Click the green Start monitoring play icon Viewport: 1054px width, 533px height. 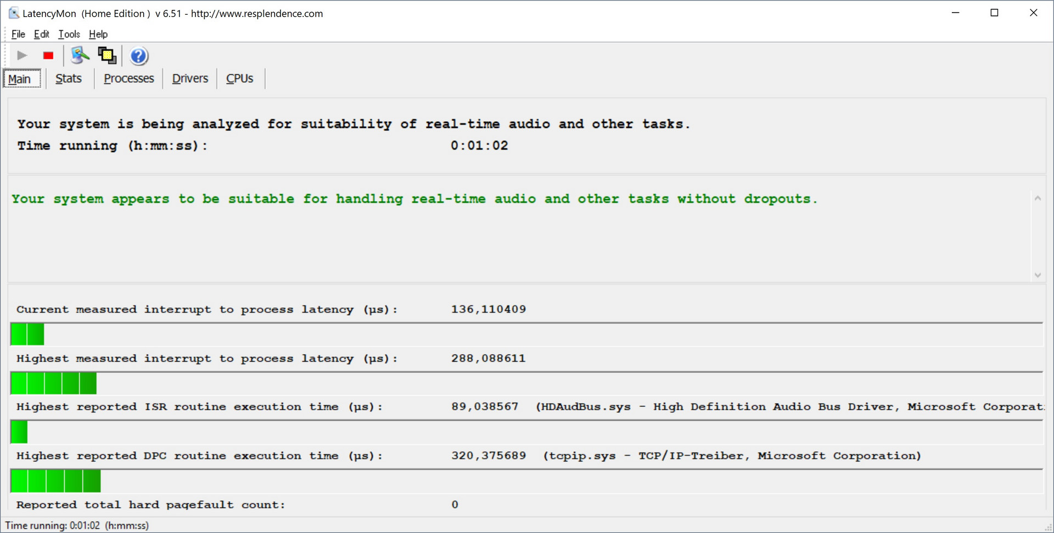pos(22,55)
